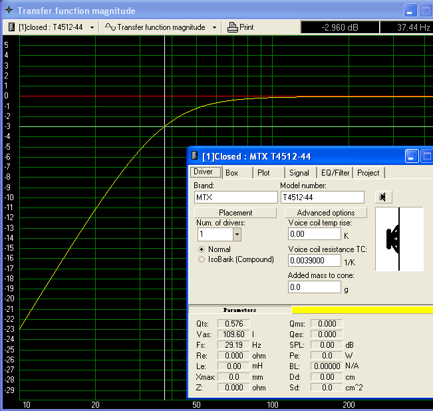This screenshot has height=411, width=433.
Task: Click the yellow bar beside Parameters
Action: (362, 310)
